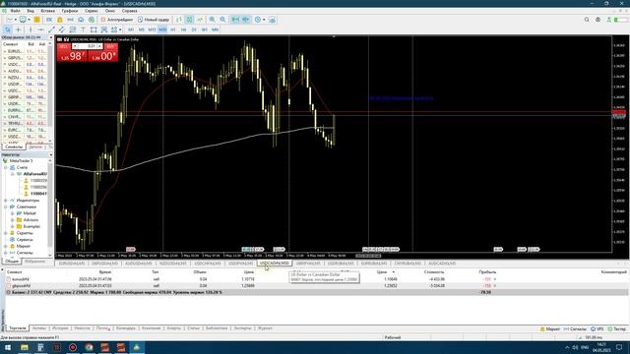Increase volume with one-click up arrow

(x=100, y=46)
